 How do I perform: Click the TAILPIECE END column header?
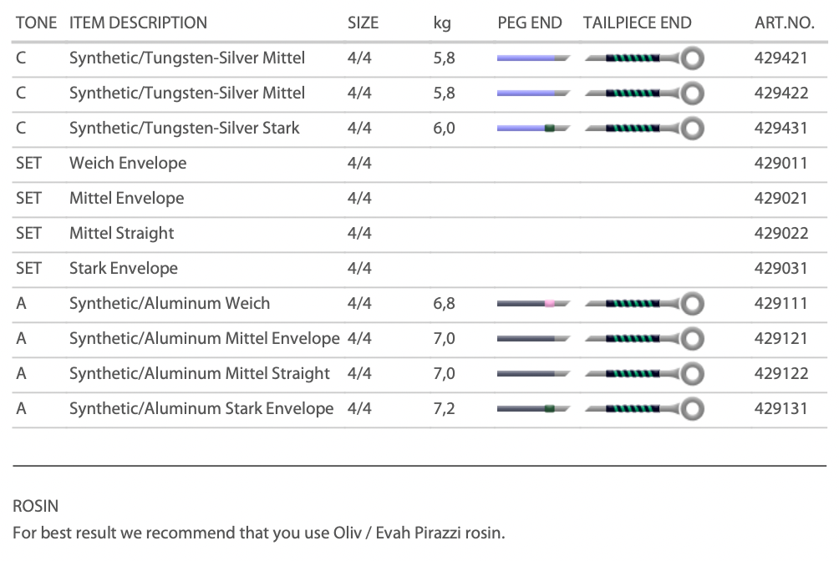tap(637, 23)
